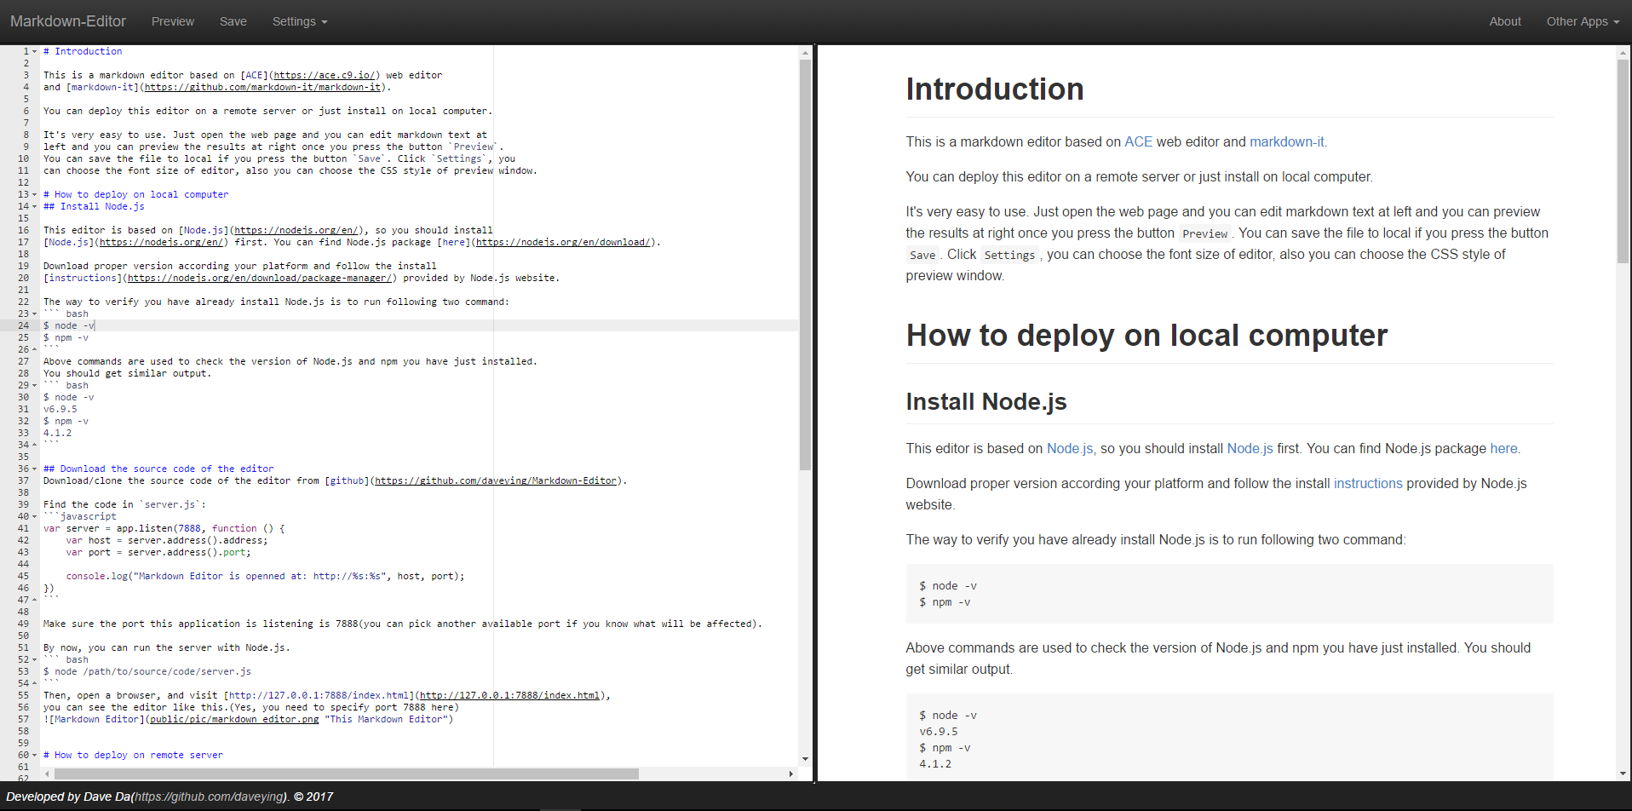Collapse the fold arrow at line 13

pos(35,194)
